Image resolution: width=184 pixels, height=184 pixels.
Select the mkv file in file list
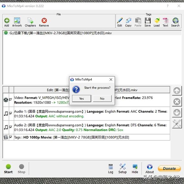(57, 33)
